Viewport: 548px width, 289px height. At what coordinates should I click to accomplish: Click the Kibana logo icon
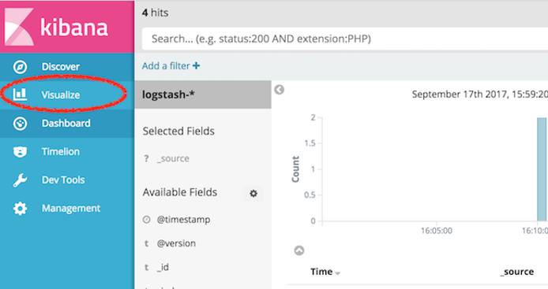pyautogui.click(x=19, y=28)
